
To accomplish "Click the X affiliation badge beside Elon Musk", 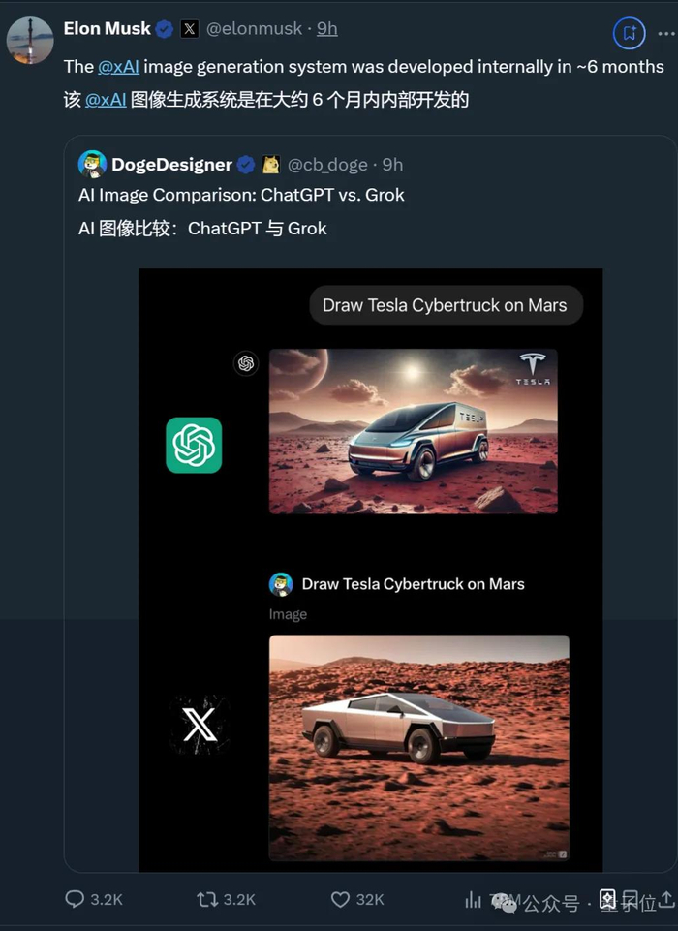I will [x=190, y=29].
